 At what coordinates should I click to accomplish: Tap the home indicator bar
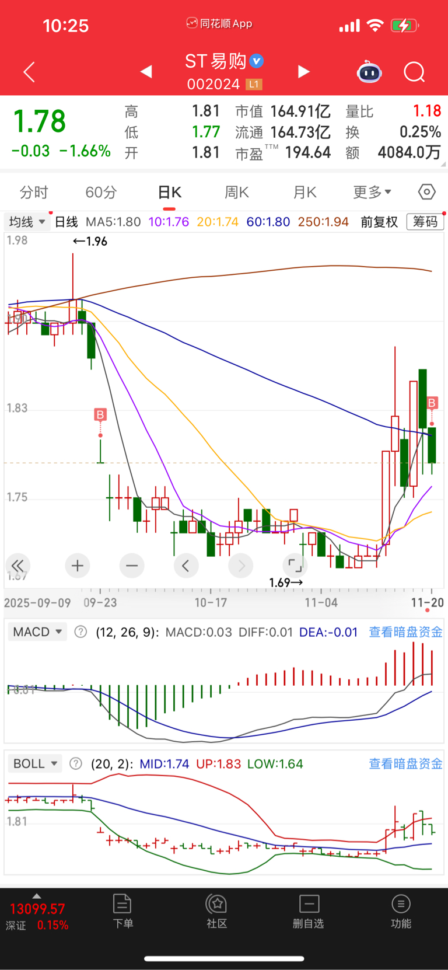pos(224,958)
